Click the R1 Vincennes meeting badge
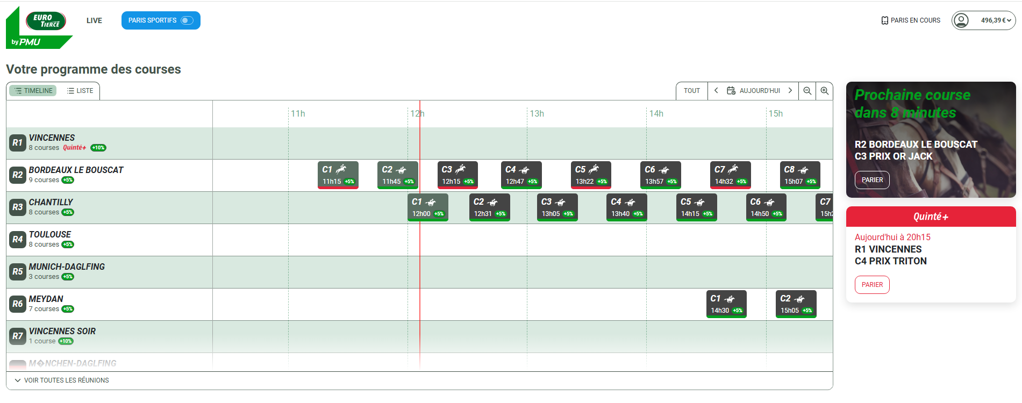Screen dimensions: 1022x403 [18, 143]
